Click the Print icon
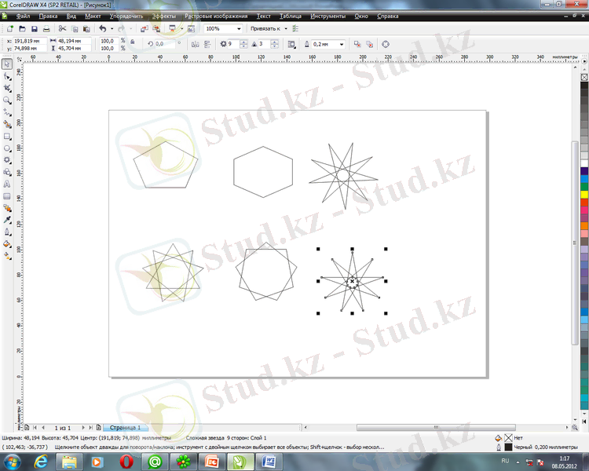The width and height of the screenshot is (589, 471). (x=46, y=28)
